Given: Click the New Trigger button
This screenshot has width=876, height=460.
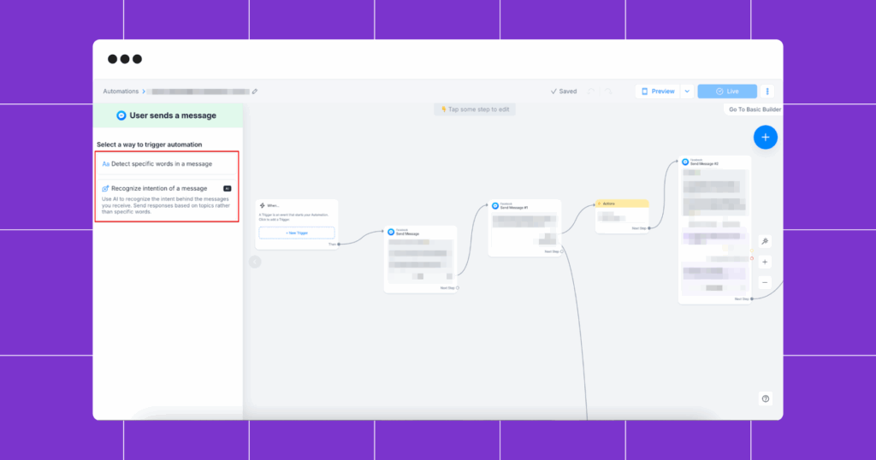Looking at the screenshot, I should click(x=296, y=233).
